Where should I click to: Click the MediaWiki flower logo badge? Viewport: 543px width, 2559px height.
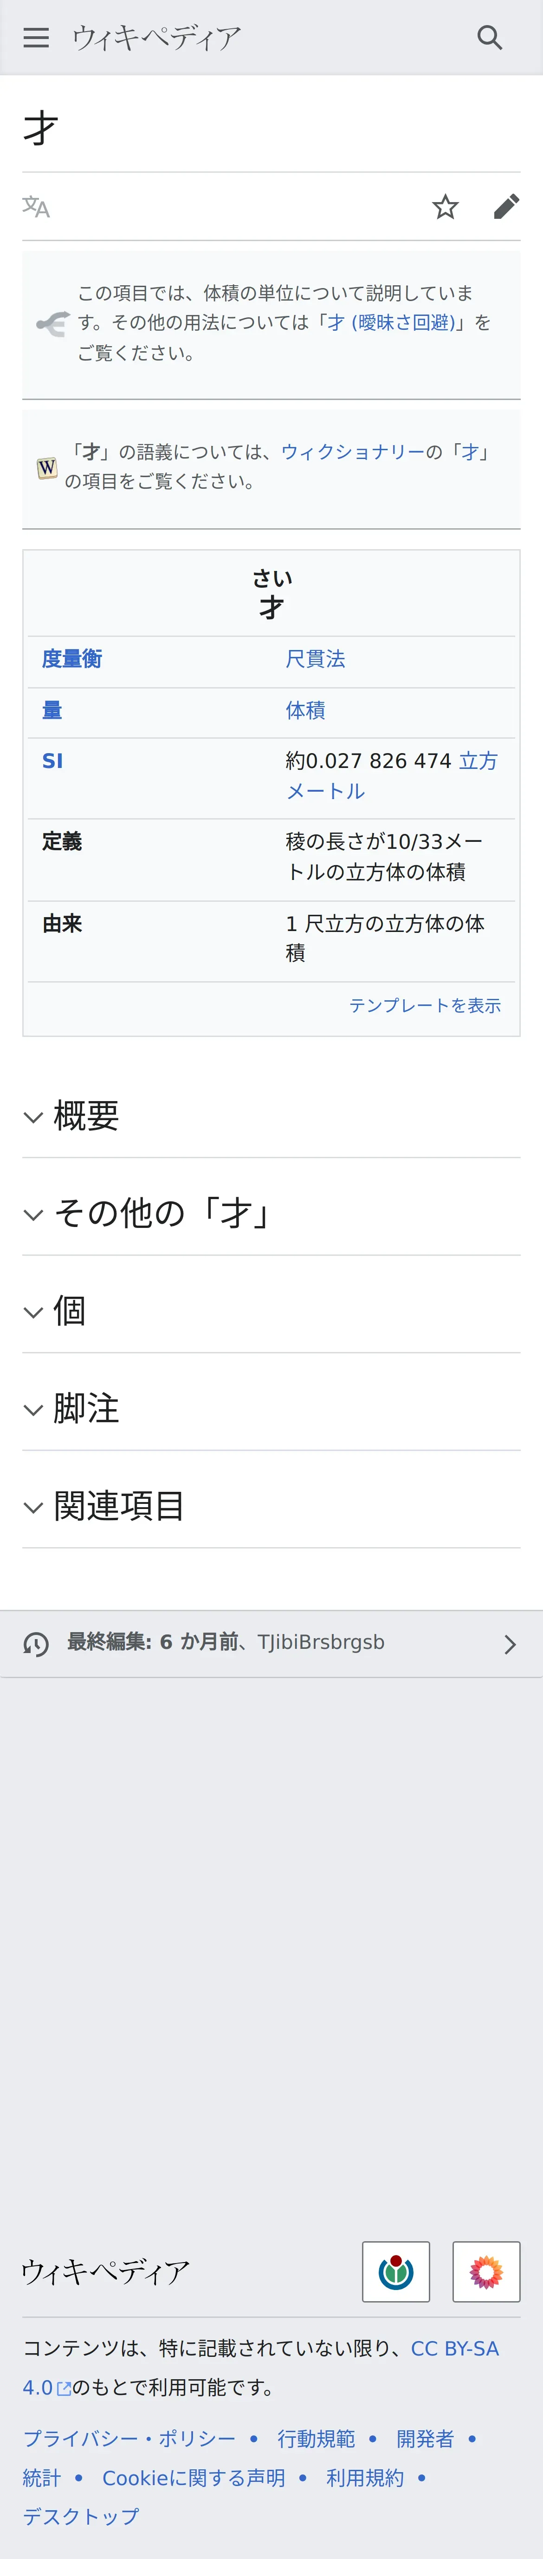(485, 2271)
